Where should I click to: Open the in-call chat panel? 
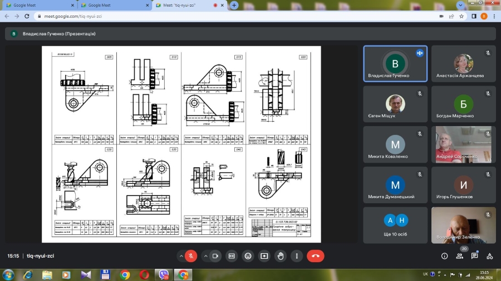[x=474, y=256]
